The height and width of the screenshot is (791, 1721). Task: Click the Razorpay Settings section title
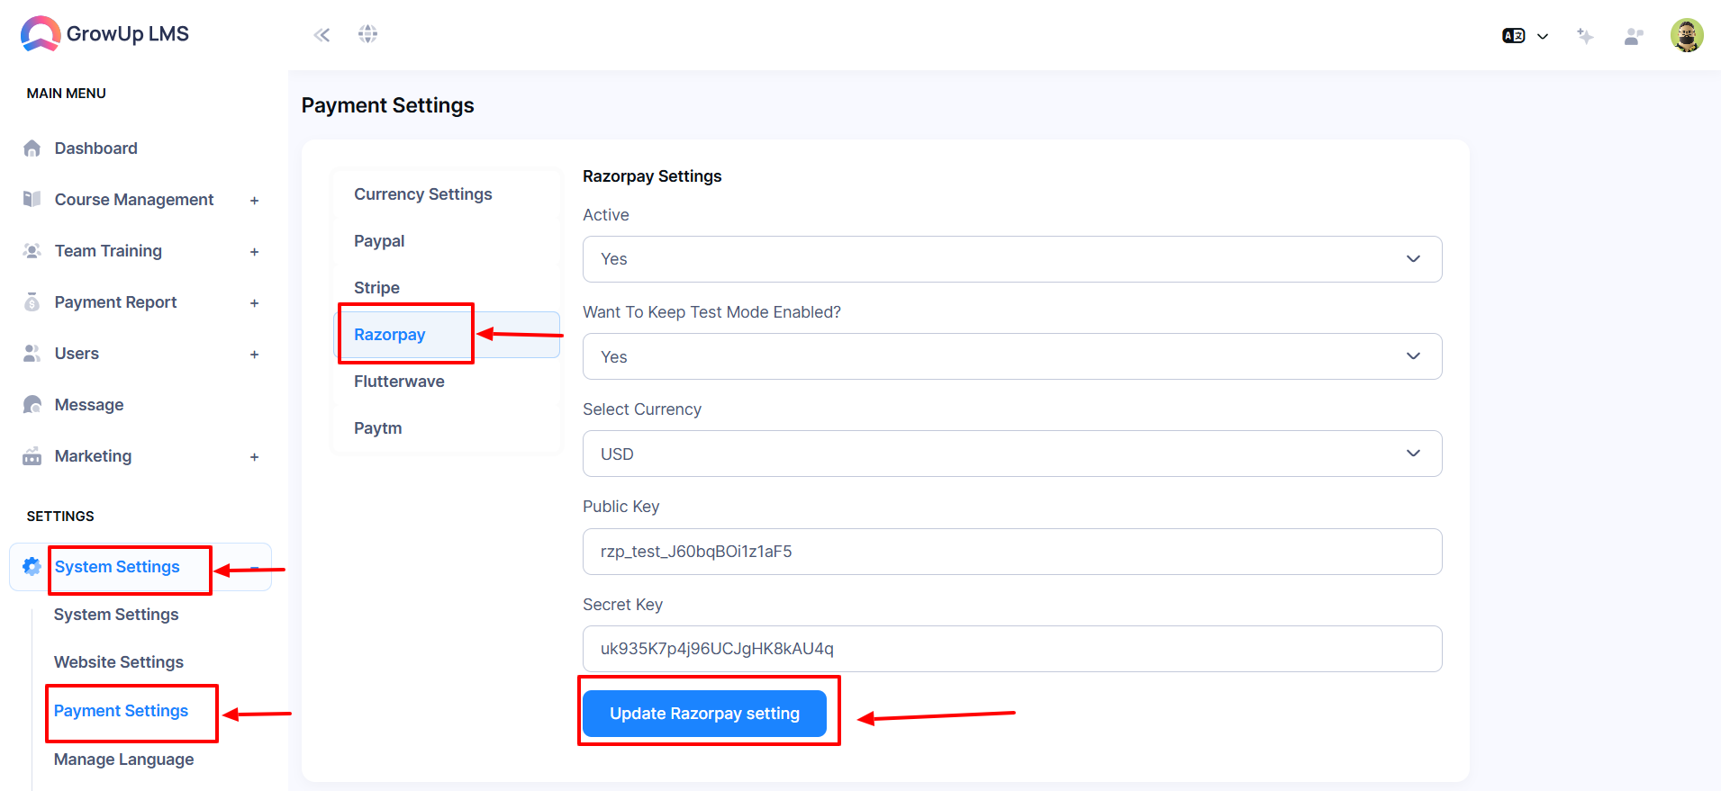652,176
